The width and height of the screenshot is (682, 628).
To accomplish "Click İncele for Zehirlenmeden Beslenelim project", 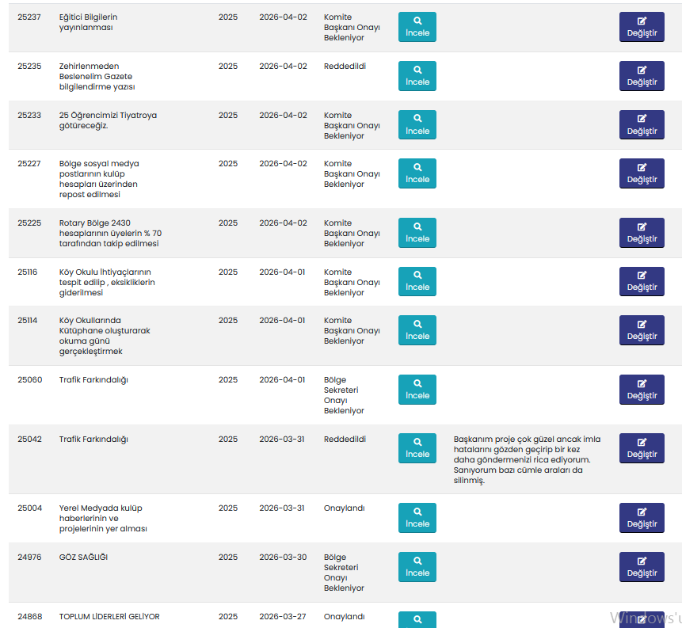I will [417, 76].
